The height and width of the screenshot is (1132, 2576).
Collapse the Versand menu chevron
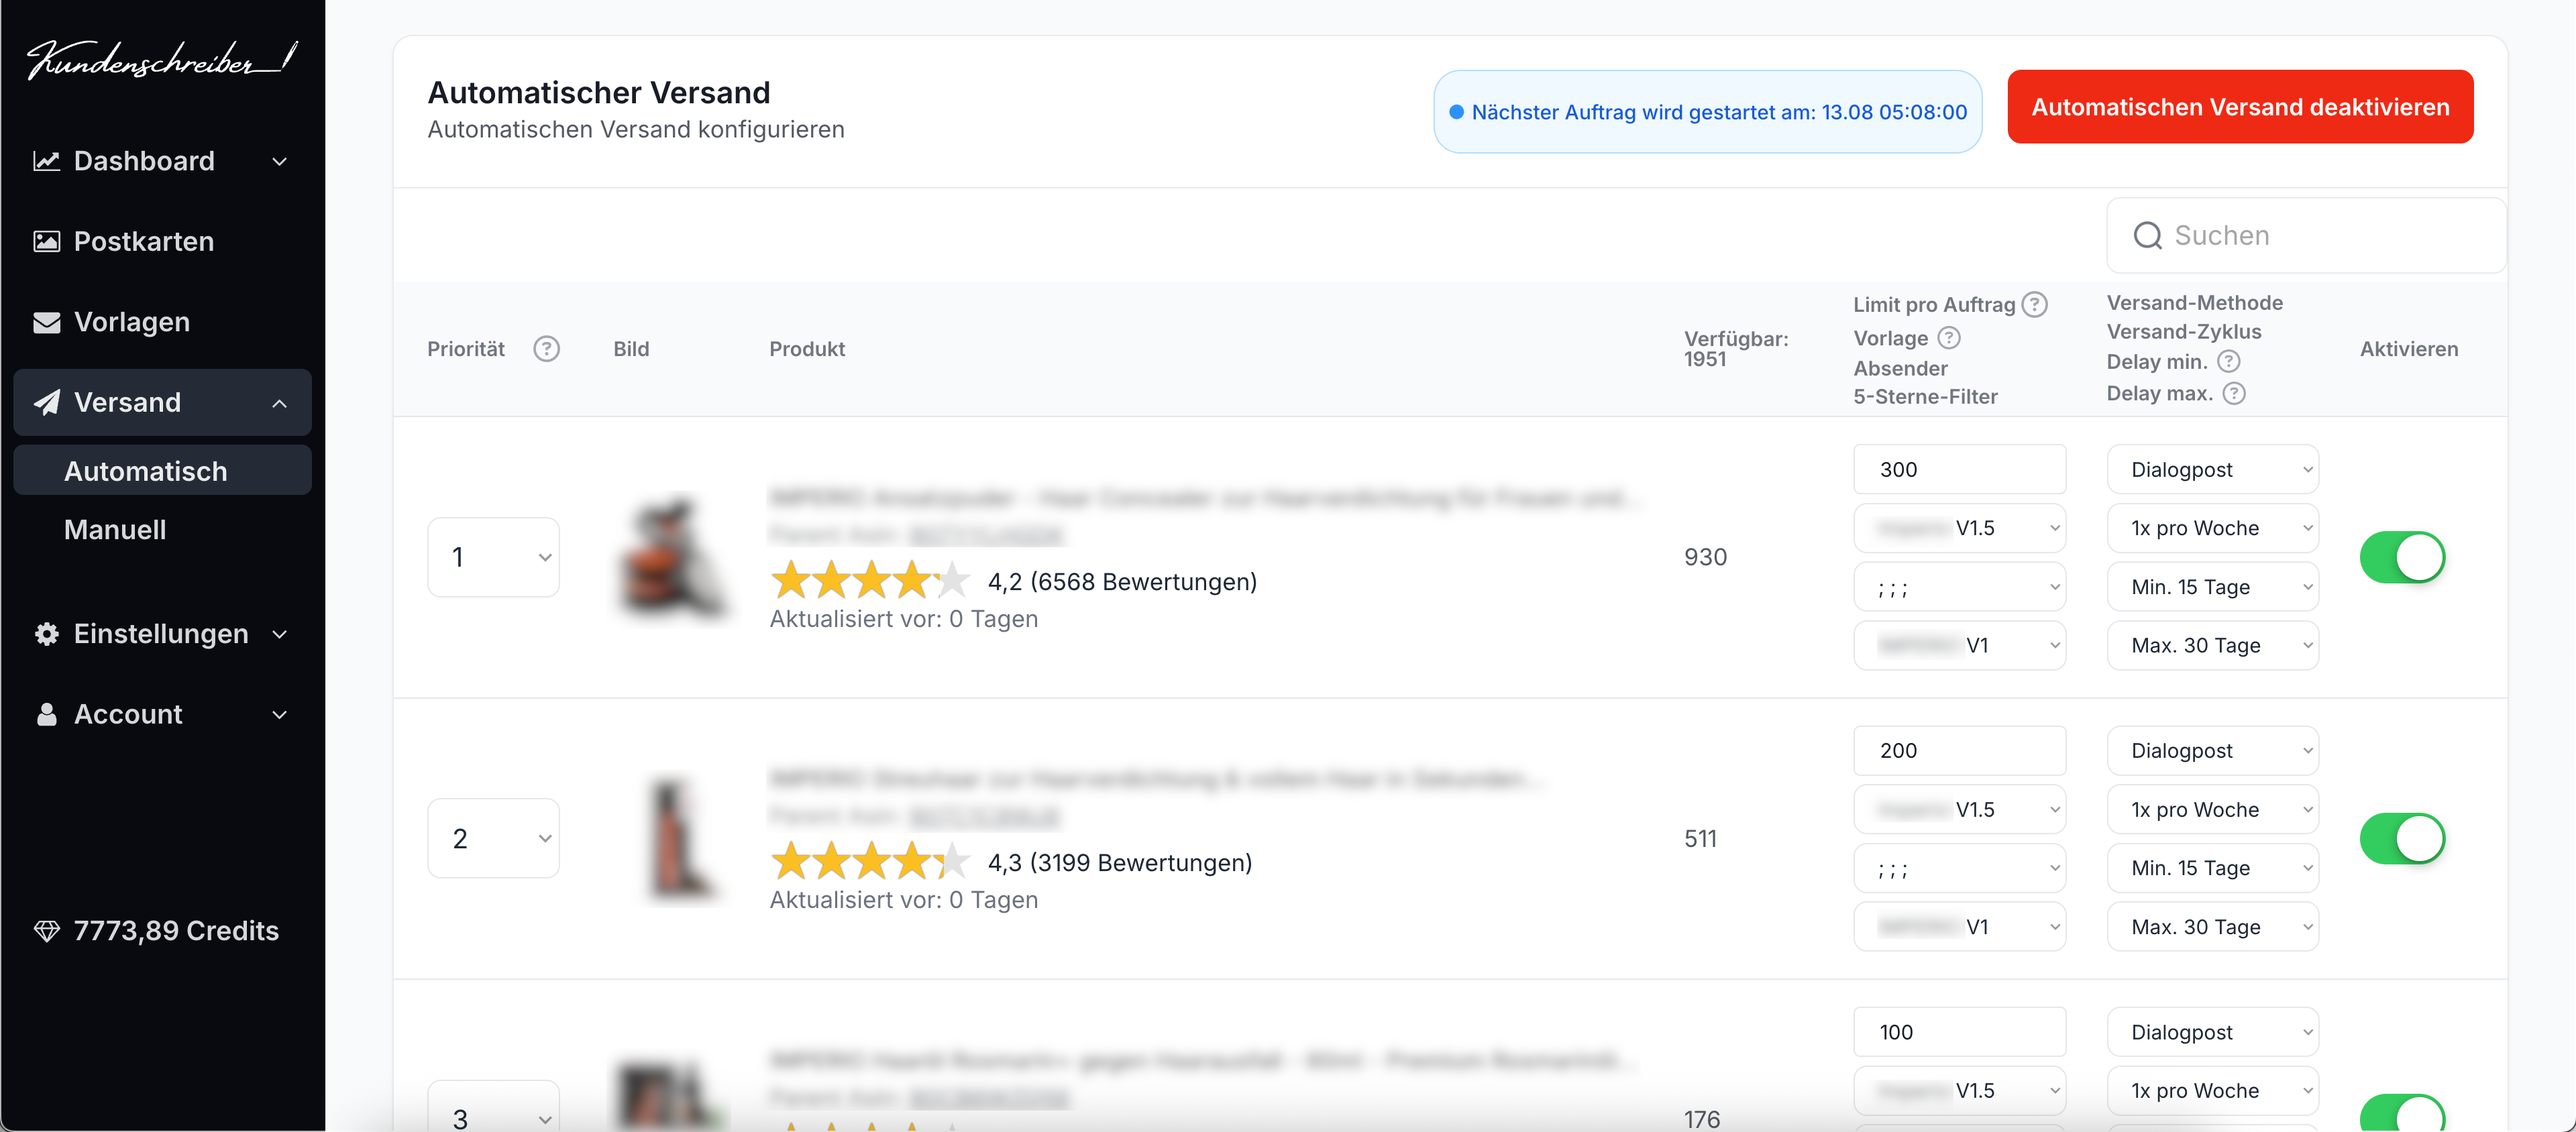tap(280, 403)
